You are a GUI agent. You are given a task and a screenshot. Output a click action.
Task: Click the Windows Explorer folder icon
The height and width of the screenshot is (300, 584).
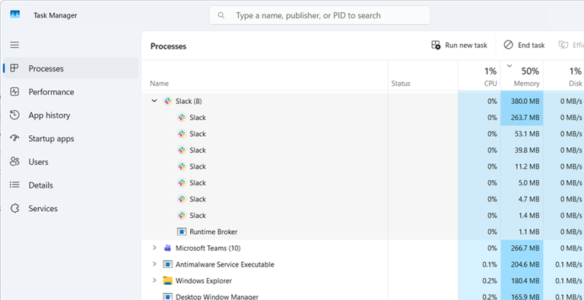[167, 281]
